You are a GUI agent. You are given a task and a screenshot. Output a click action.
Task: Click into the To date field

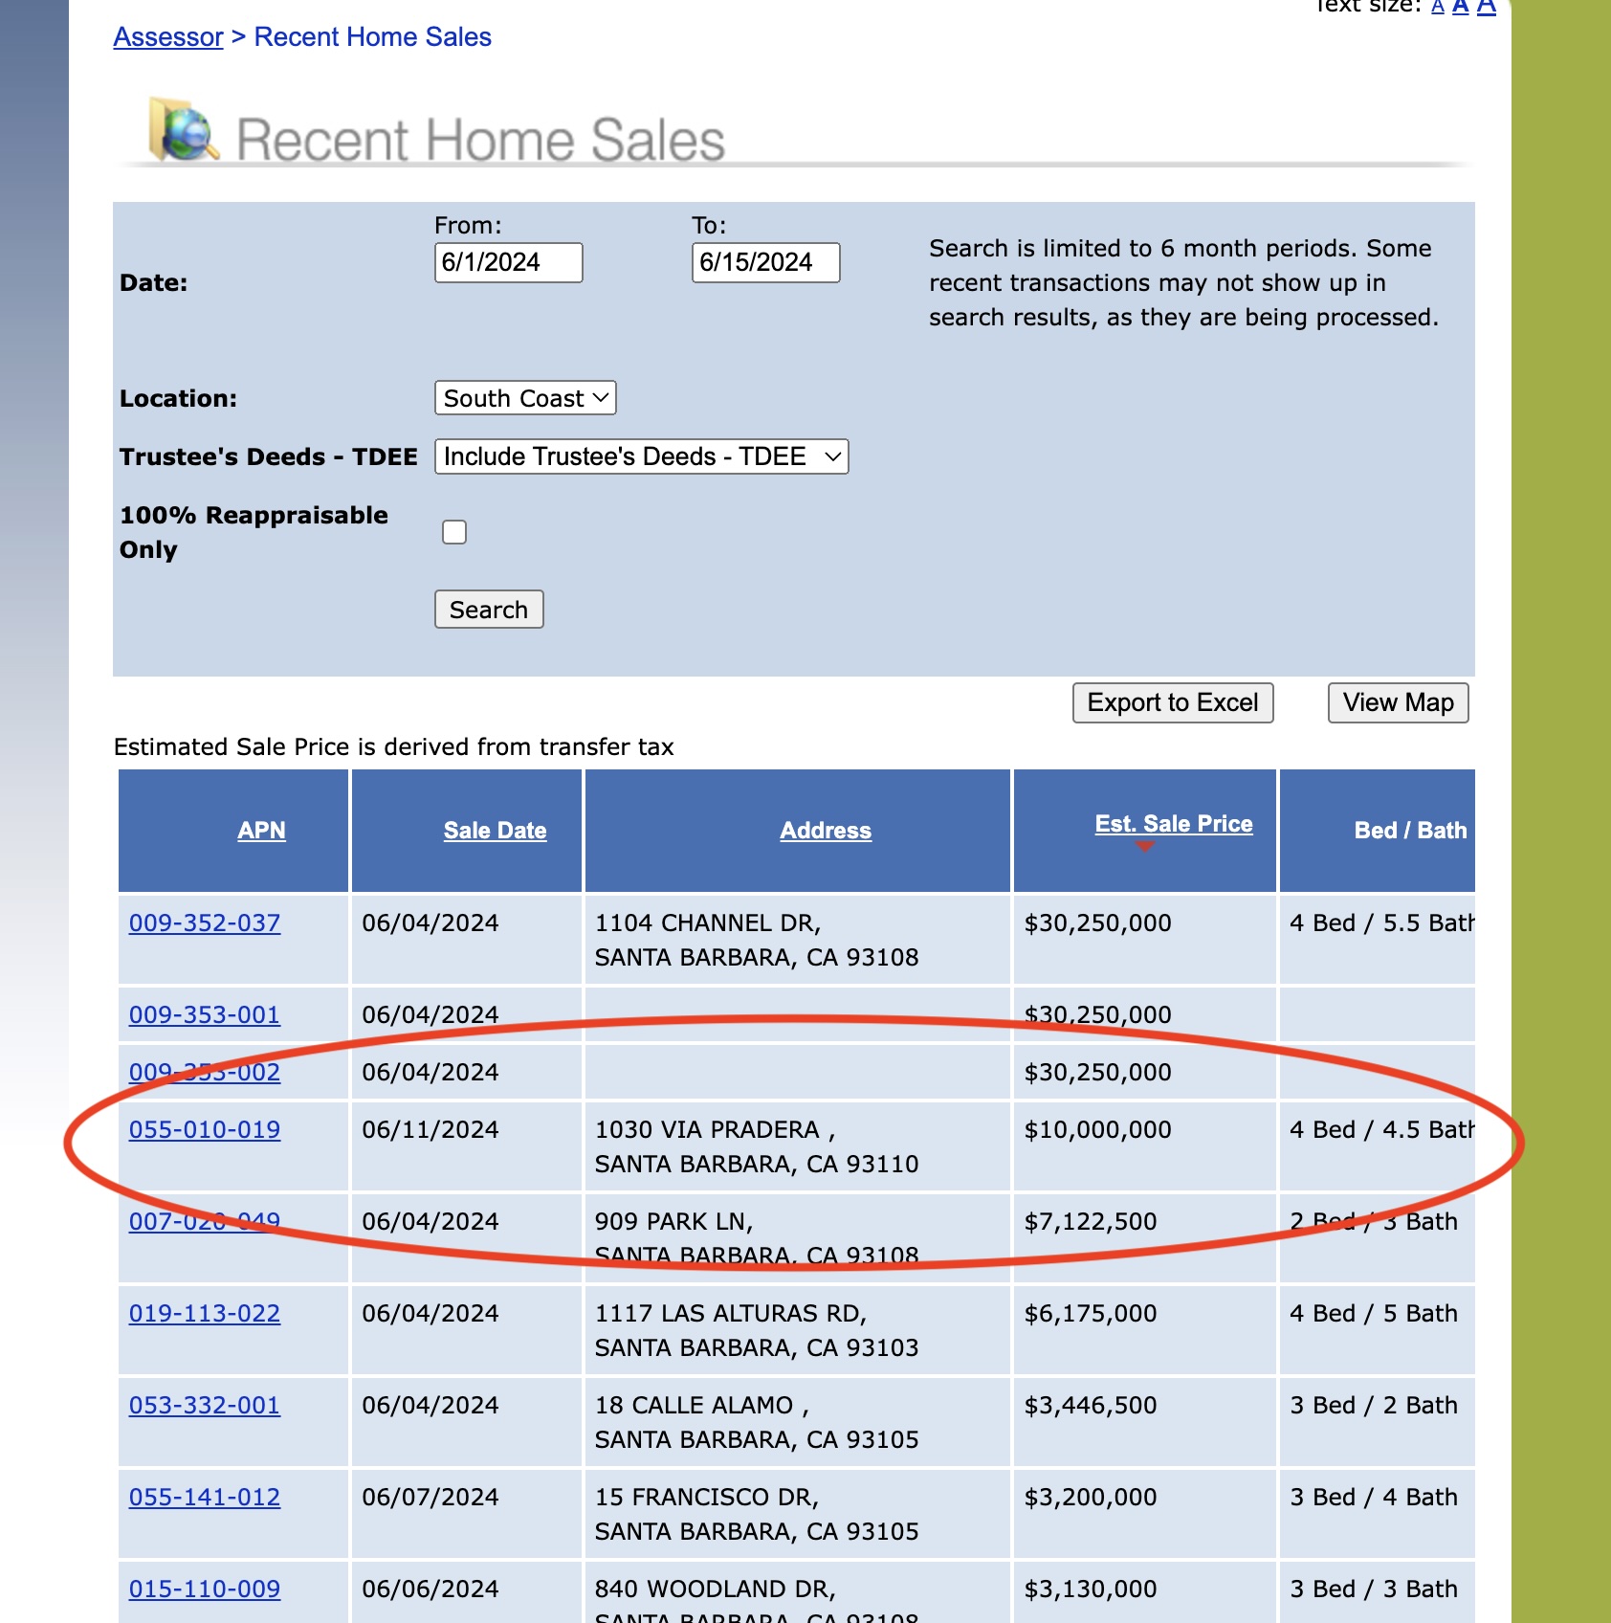765,262
